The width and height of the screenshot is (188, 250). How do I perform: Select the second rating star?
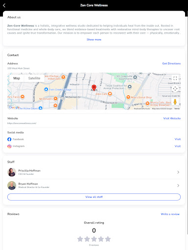[87, 239]
